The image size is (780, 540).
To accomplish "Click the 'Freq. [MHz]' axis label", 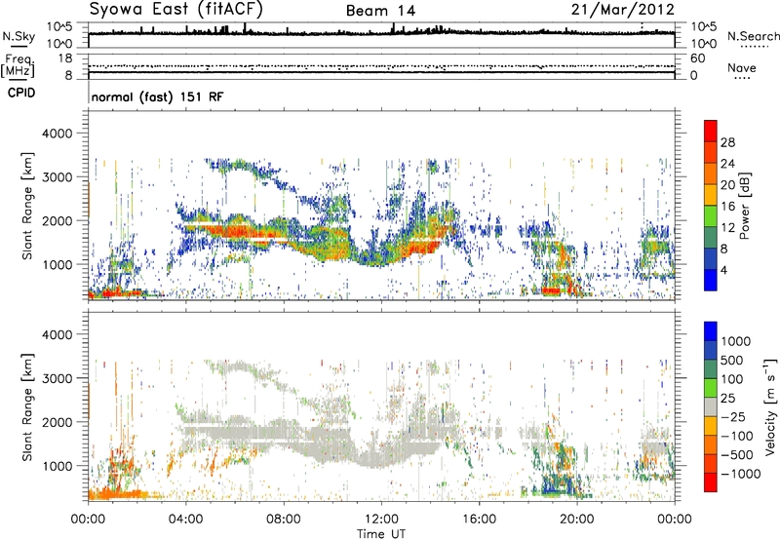I will [x=18, y=66].
